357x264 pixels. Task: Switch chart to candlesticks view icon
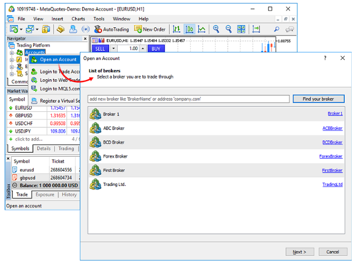pos(190,29)
